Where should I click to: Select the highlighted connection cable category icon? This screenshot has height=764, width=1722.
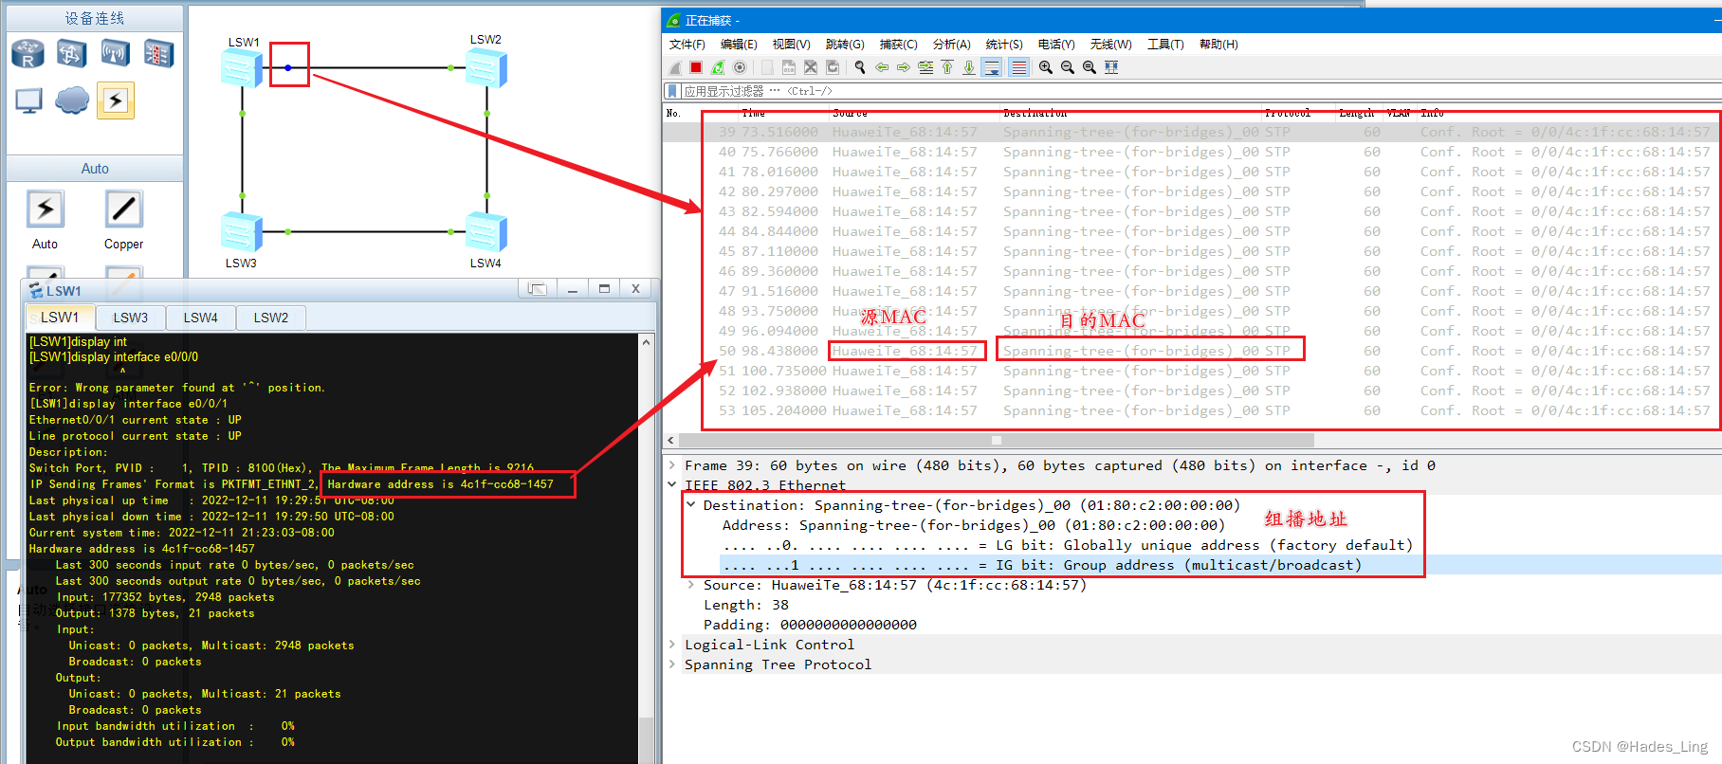click(x=116, y=100)
